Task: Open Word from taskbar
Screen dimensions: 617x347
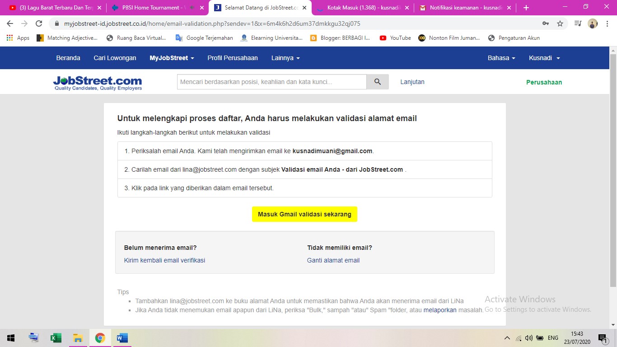Action: [x=122, y=338]
